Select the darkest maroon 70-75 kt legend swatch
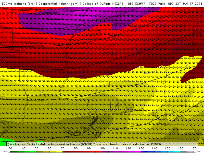Image resolution: width=204 pixels, height=153 pixels. pos(66,152)
